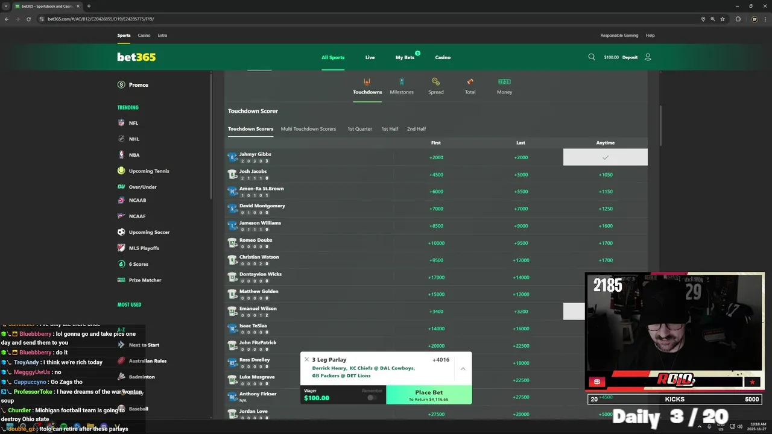
Task: Bookmark this page with star icon
Action: [x=723, y=19]
